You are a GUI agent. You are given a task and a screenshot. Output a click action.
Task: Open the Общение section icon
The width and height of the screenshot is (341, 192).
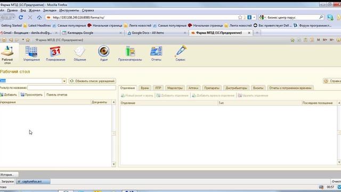point(80,53)
